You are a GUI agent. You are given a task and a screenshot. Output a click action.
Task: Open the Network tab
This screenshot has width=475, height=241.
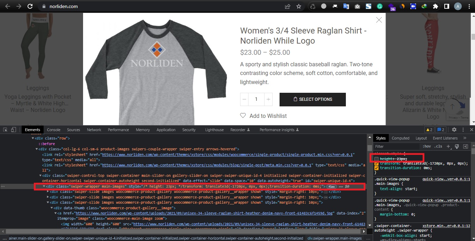[94, 130]
